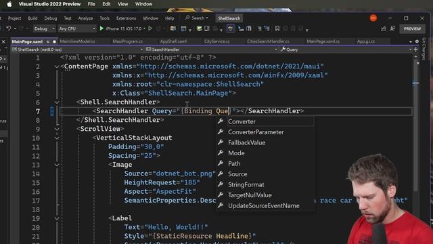
Task: Click line 7 quick action margin icon
Action: tap(51, 111)
